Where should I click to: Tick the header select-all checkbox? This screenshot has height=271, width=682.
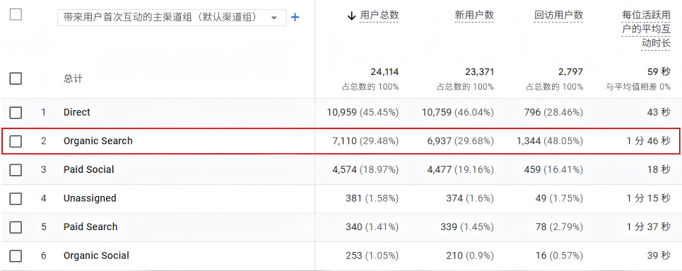(x=16, y=15)
